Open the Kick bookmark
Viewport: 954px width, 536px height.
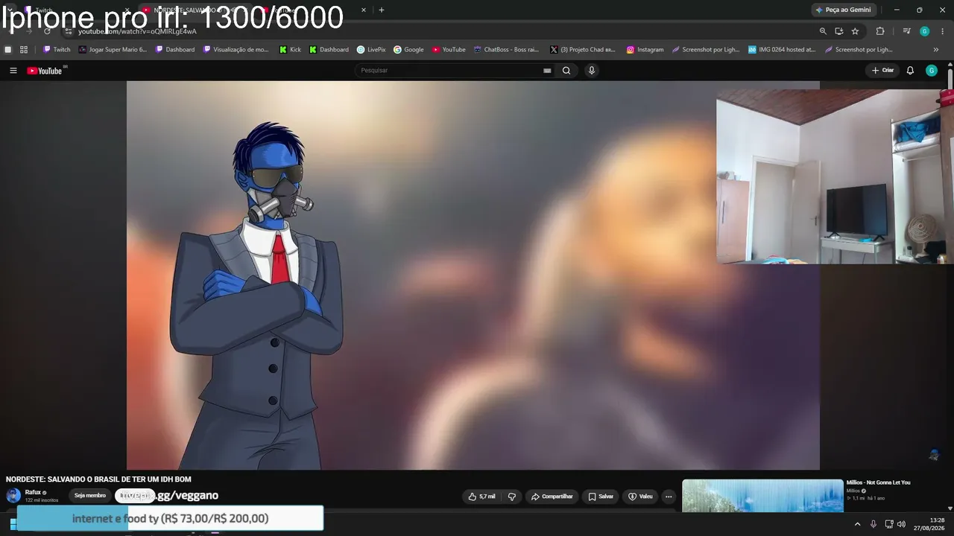pyautogui.click(x=291, y=50)
